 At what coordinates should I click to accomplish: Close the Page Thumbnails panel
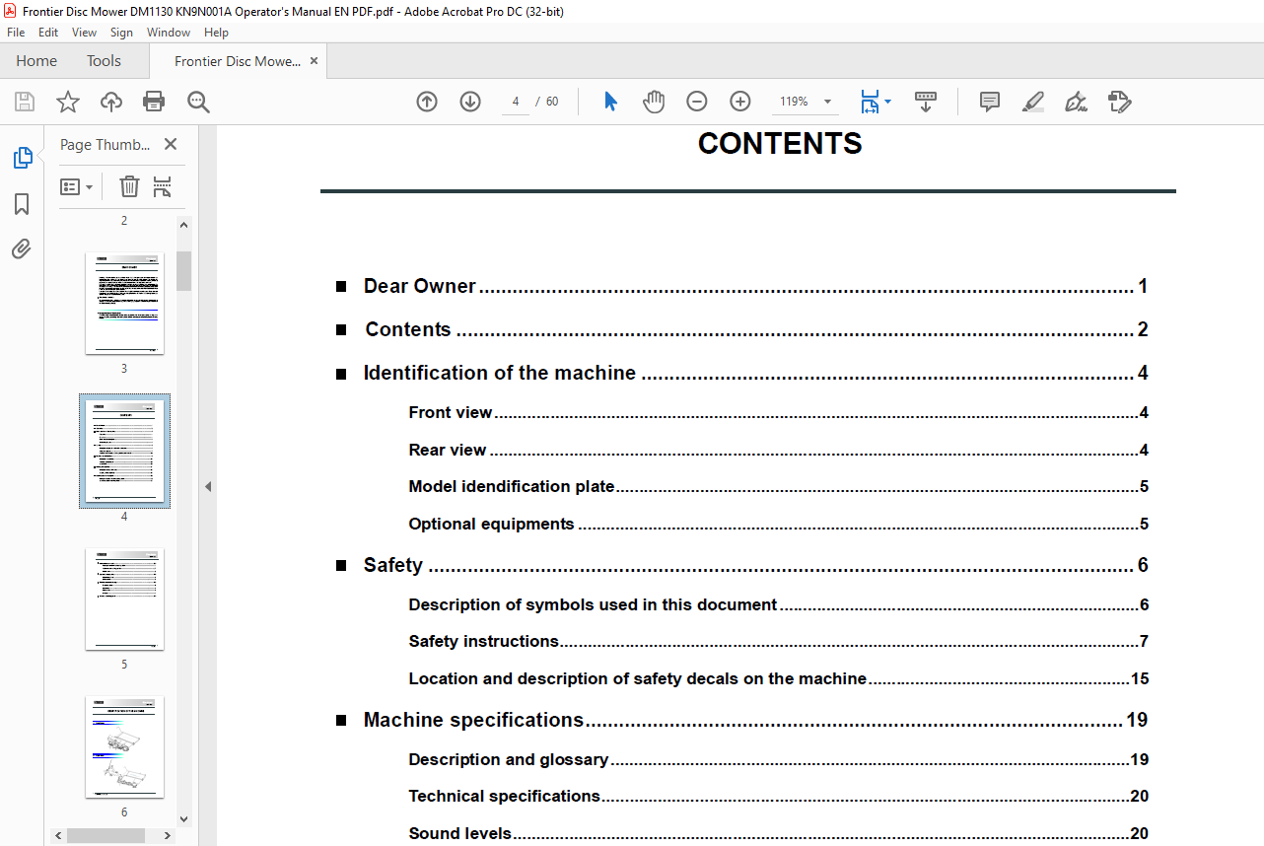pos(171,144)
